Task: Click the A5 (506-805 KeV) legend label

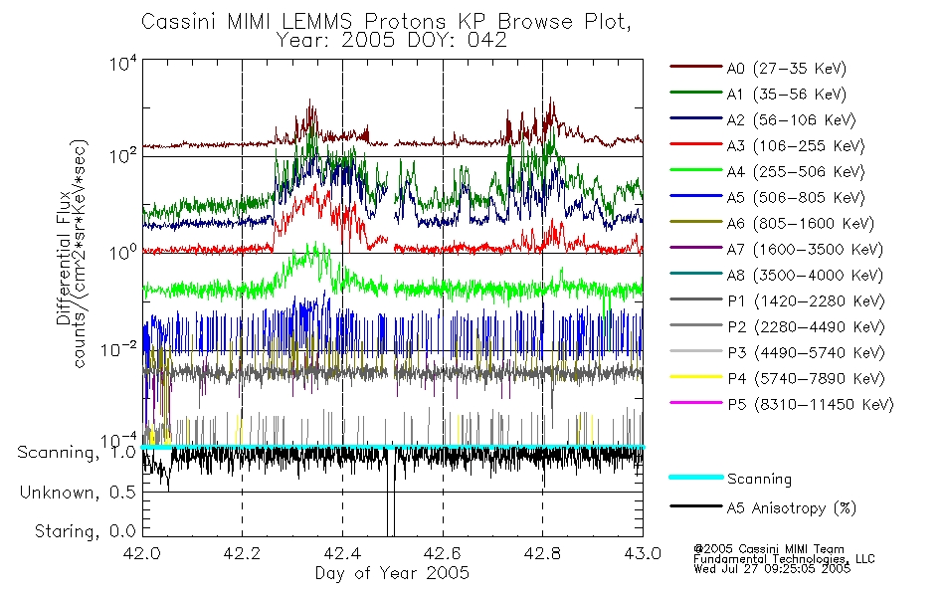Action: tap(796, 198)
